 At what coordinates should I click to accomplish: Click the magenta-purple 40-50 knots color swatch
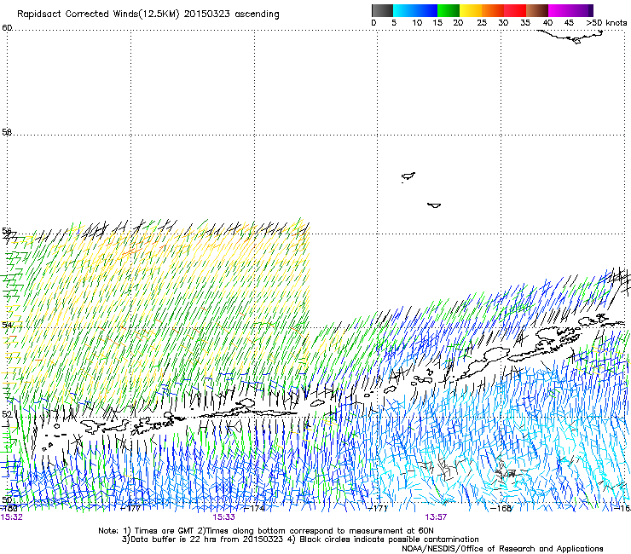click(570, 10)
